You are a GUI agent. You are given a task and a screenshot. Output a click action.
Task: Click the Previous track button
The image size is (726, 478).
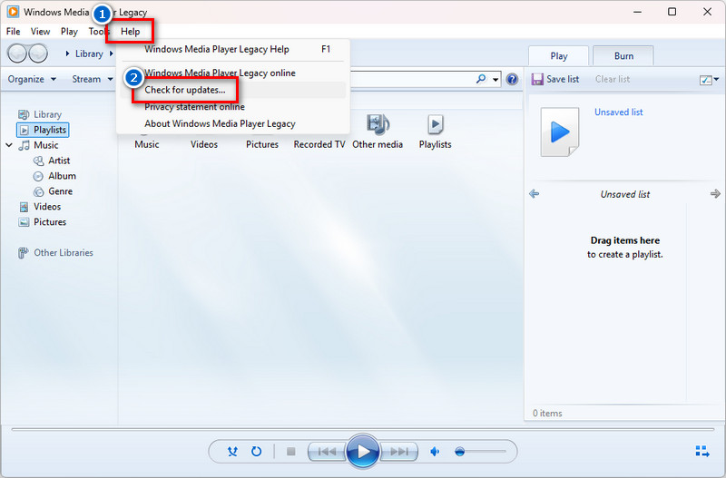[x=327, y=451]
